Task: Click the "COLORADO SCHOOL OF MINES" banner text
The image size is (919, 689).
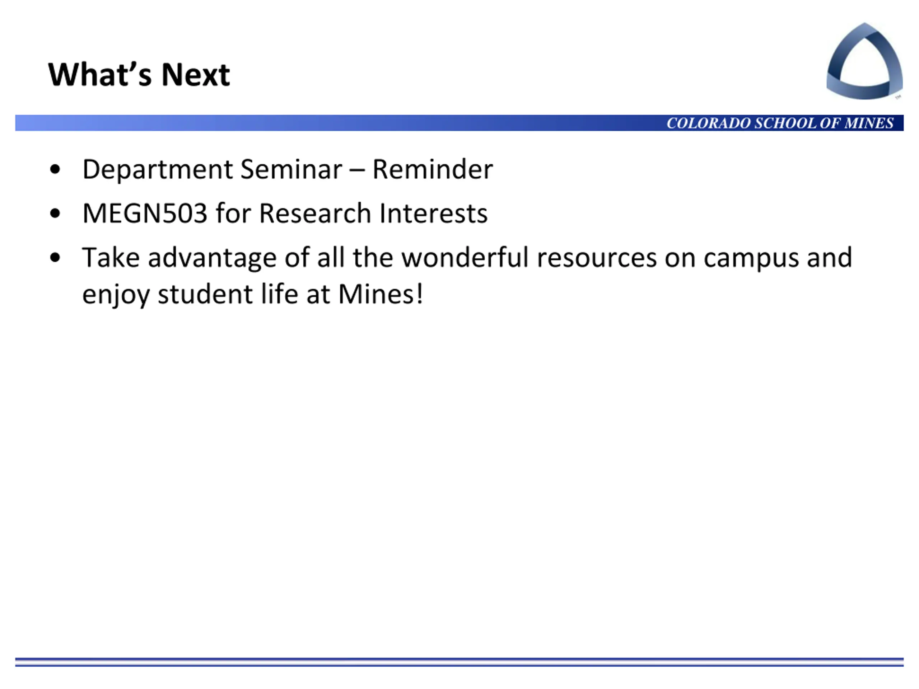Action: coord(780,123)
